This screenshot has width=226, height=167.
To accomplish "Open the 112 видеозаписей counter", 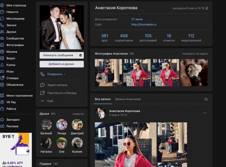I will (x=191, y=38).
